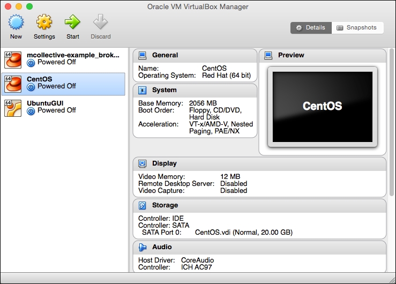Click power status icon under mcollective-example_brok
This screenshot has height=284, width=396.
(31, 63)
